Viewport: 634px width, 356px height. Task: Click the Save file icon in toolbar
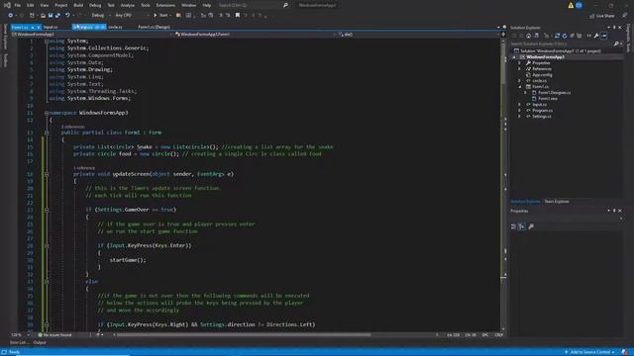[51, 16]
